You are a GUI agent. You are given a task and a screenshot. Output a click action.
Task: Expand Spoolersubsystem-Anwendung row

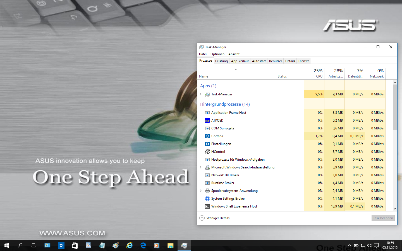click(201, 191)
